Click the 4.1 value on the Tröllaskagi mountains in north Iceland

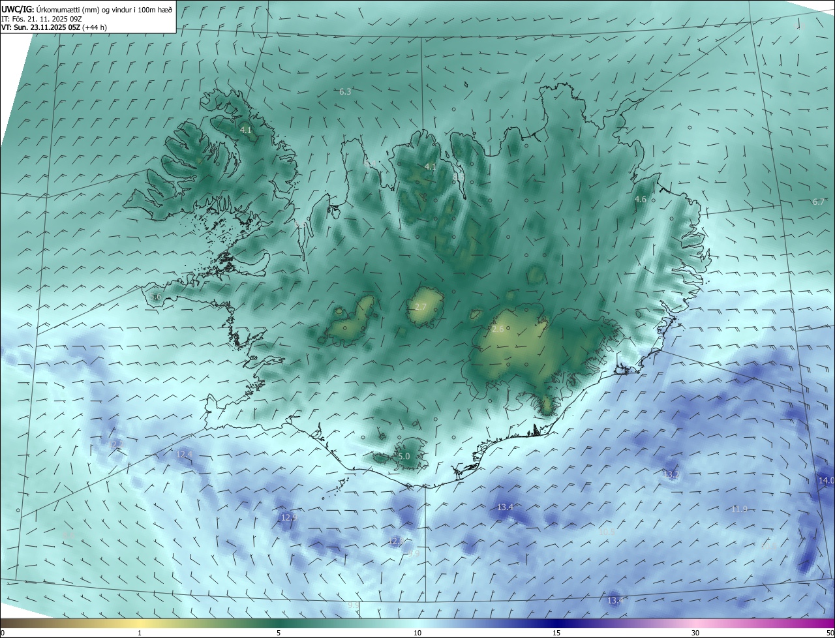coord(430,166)
